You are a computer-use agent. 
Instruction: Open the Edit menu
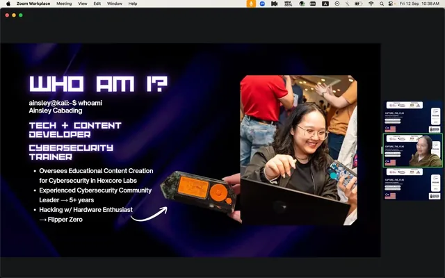point(97,3)
